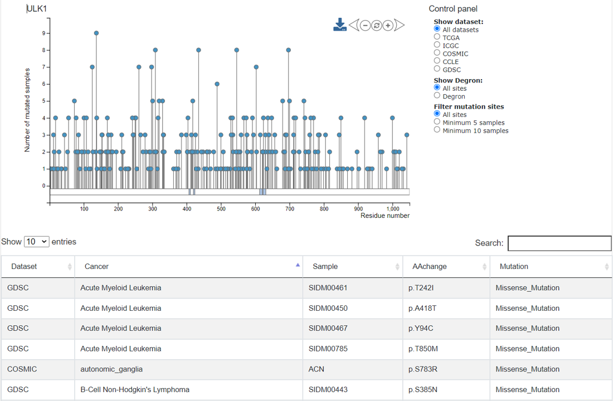Download the lollipop plot image
This screenshot has height=401, width=614.
coord(340,25)
